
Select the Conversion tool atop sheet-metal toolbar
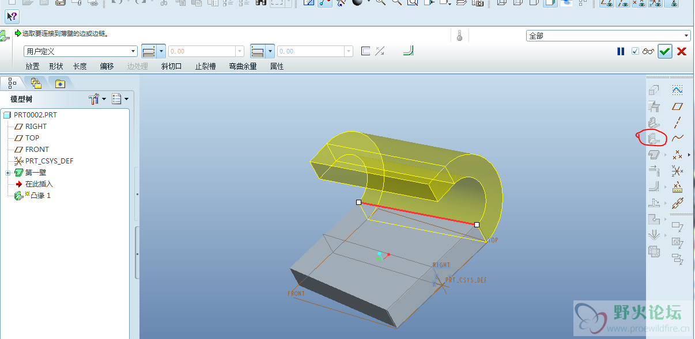tap(654, 90)
